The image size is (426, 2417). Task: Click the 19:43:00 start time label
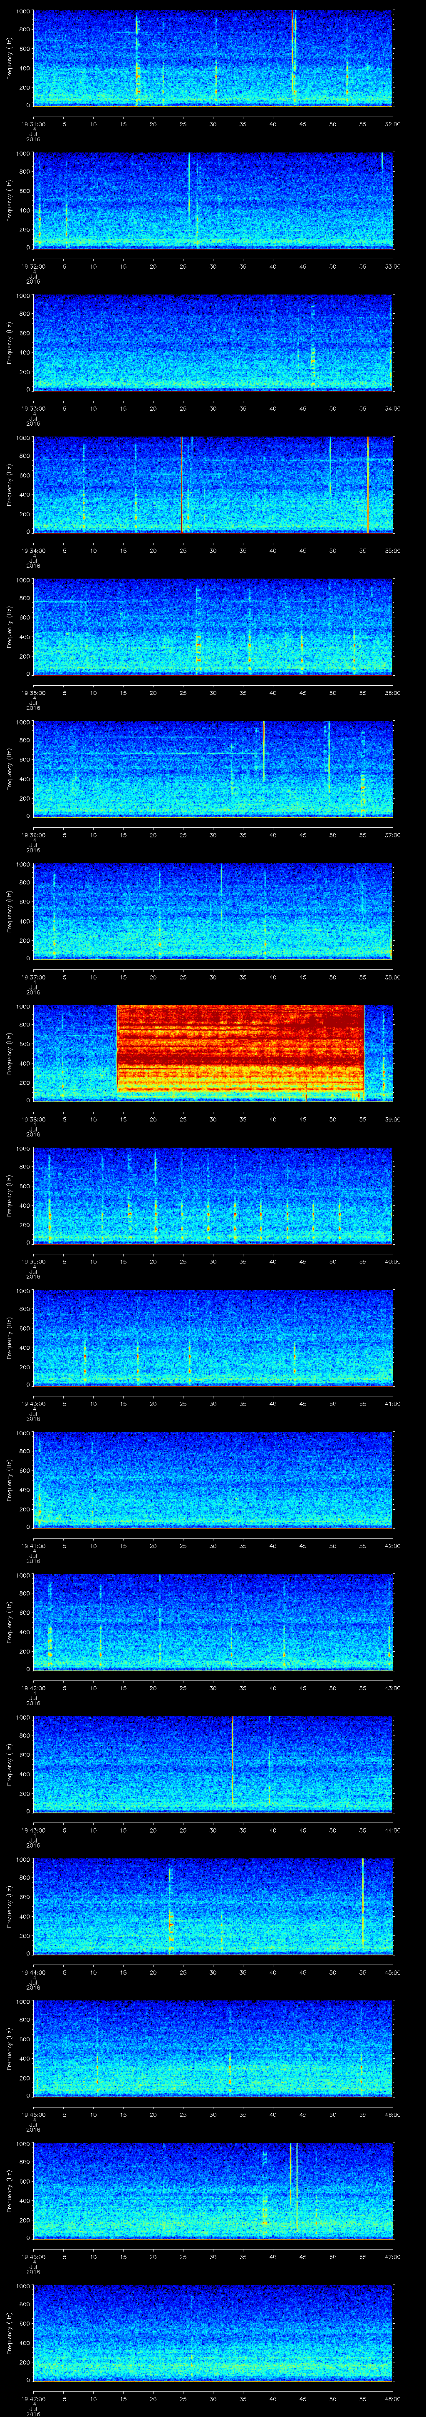(x=34, y=1830)
